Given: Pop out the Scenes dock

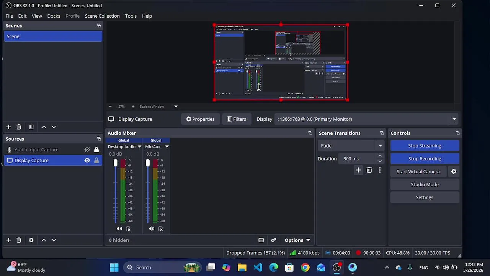Looking at the screenshot, I should [x=99, y=26].
